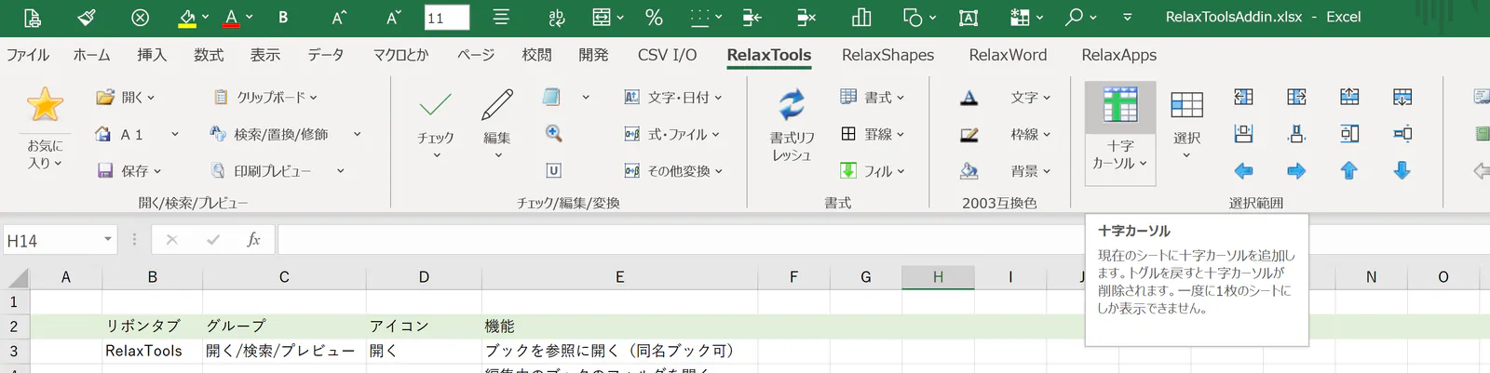The width and height of the screenshot is (1490, 373).
Task: Click the print preview icon in quick access toolbar
Action: click(x=33, y=17)
